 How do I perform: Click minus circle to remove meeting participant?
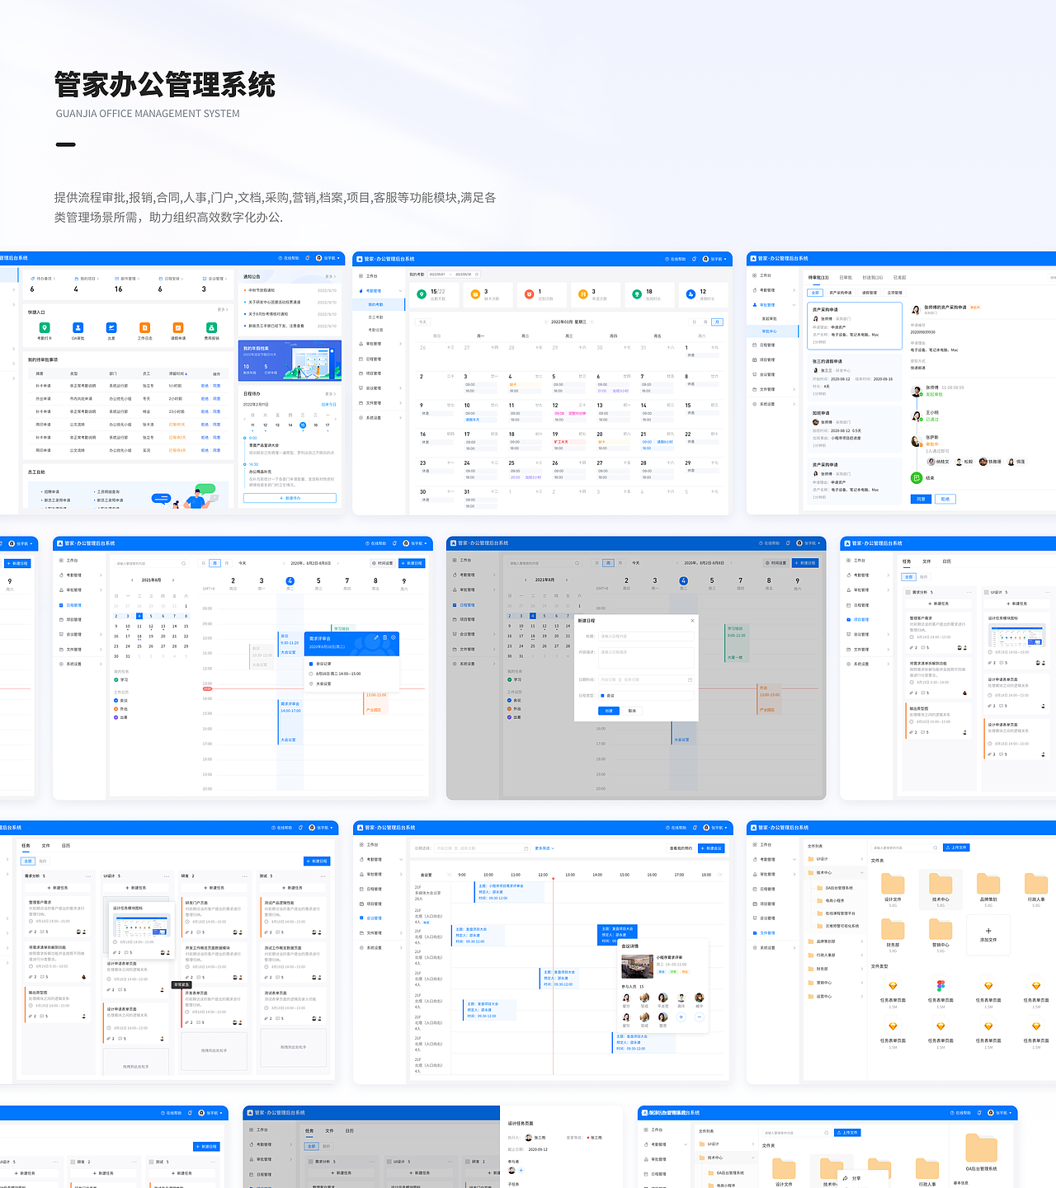[700, 1017]
